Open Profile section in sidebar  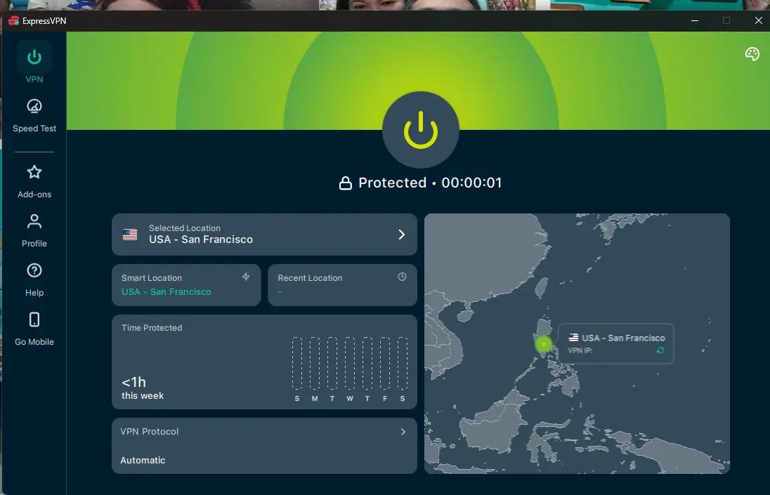click(x=34, y=230)
